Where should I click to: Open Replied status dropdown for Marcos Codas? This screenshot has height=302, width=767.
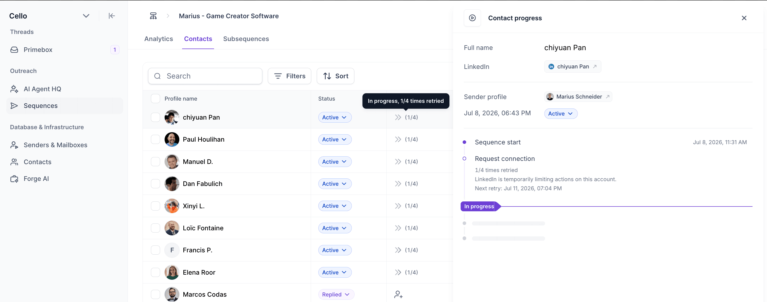336,294
